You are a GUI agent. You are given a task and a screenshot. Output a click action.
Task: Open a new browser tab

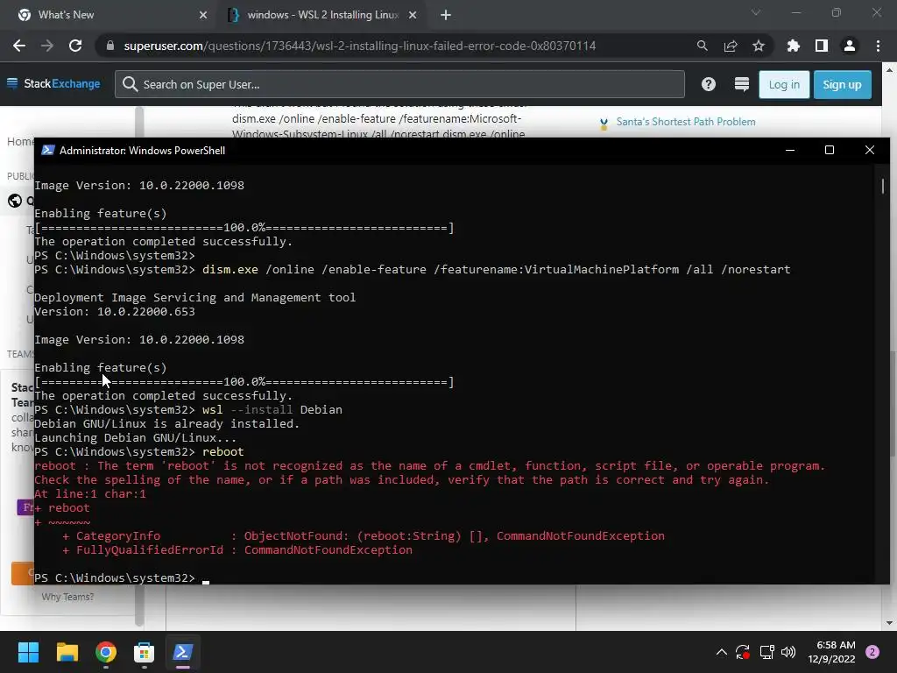coord(446,15)
